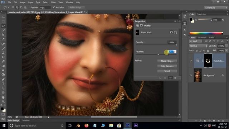The width and height of the screenshot is (229, 129).
Task: Select the Crop tool
Action: point(3,35)
